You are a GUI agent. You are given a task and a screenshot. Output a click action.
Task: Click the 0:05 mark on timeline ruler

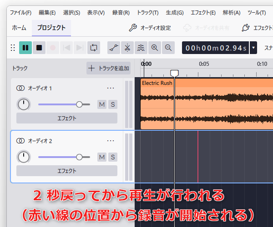[204, 64]
